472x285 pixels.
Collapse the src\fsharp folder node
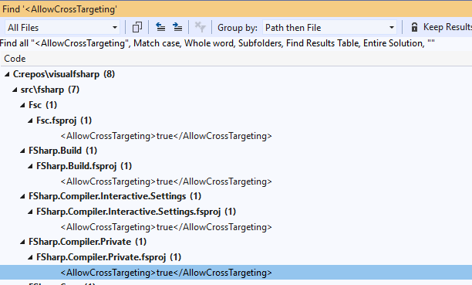[x=15, y=90]
